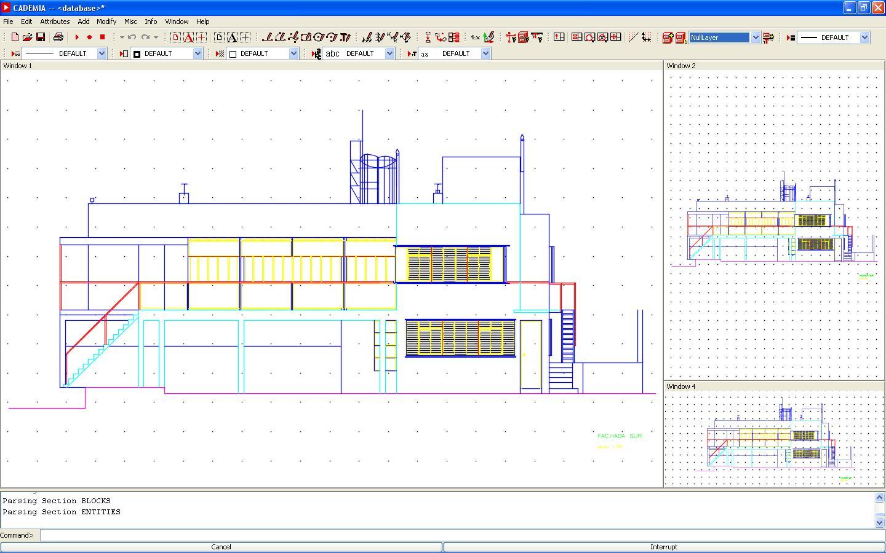The height and width of the screenshot is (553, 886).
Task: Click the Window 4 drawing preview
Action: 774,439
